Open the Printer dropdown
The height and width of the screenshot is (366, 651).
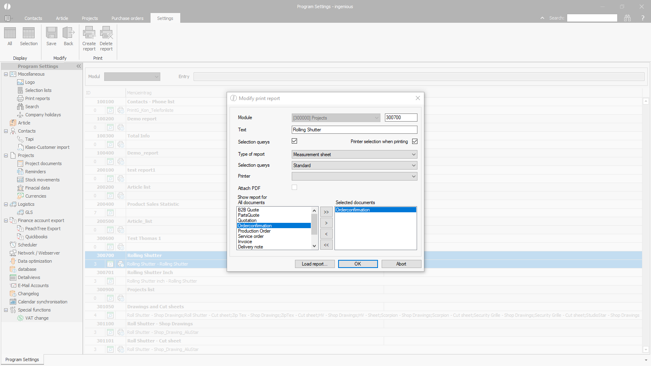[354, 176]
